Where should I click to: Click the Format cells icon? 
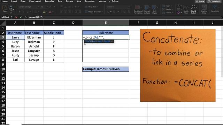(163, 13)
